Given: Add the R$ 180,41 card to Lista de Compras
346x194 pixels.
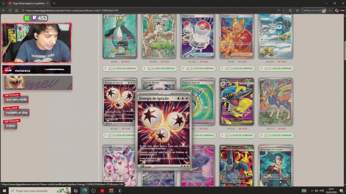Looking at the screenshot, I should click(x=124, y=68).
